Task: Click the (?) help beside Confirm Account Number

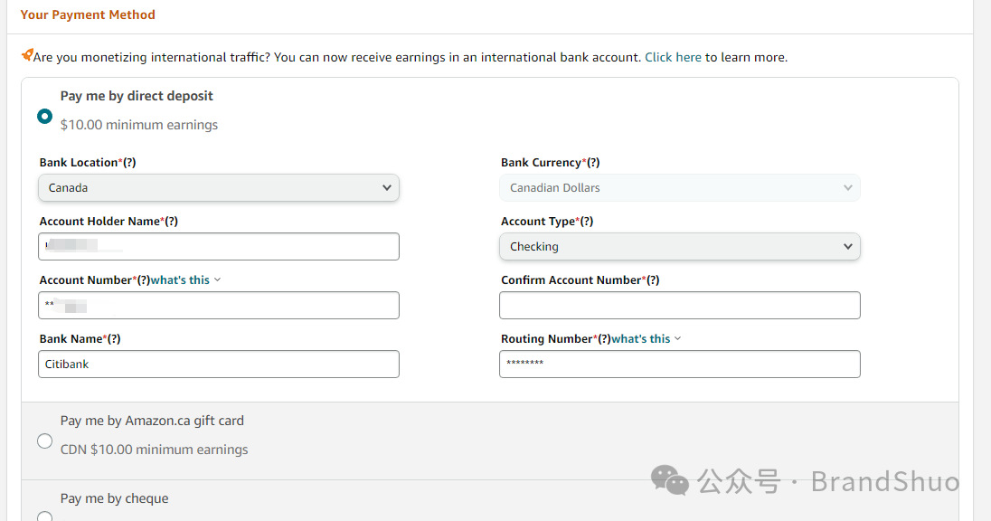Action: (653, 280)
